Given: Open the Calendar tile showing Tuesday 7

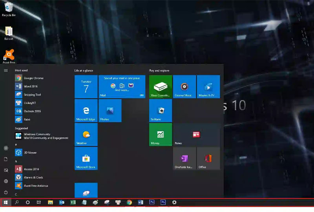Looking at the screenshot, I should [86, 86].
